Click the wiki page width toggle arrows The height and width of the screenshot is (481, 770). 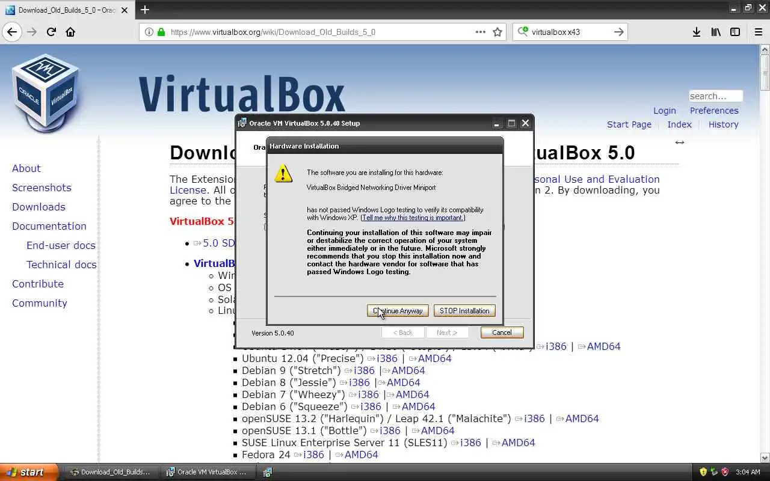(680, 142)
